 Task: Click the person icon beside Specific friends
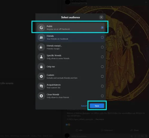pyautogui.click(x=41, y=57)
